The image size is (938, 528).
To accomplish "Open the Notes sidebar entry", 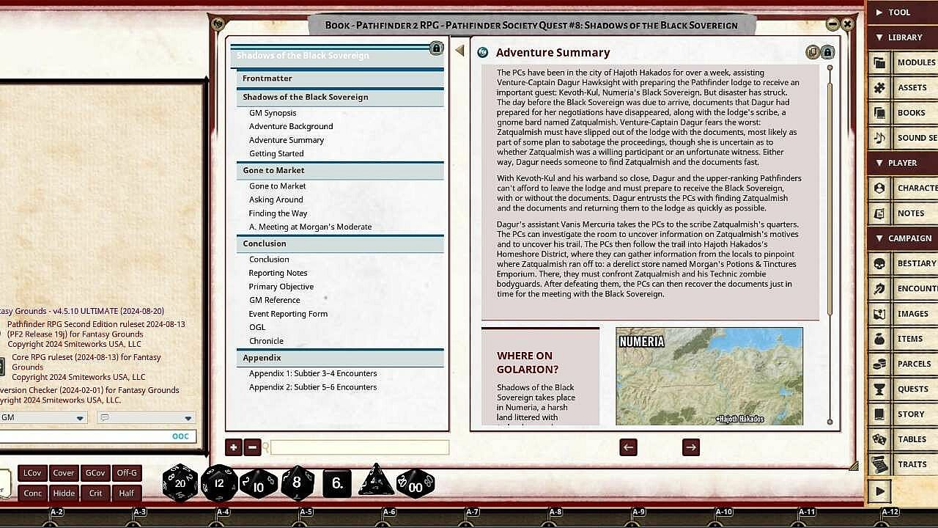I will pos(903,213).
